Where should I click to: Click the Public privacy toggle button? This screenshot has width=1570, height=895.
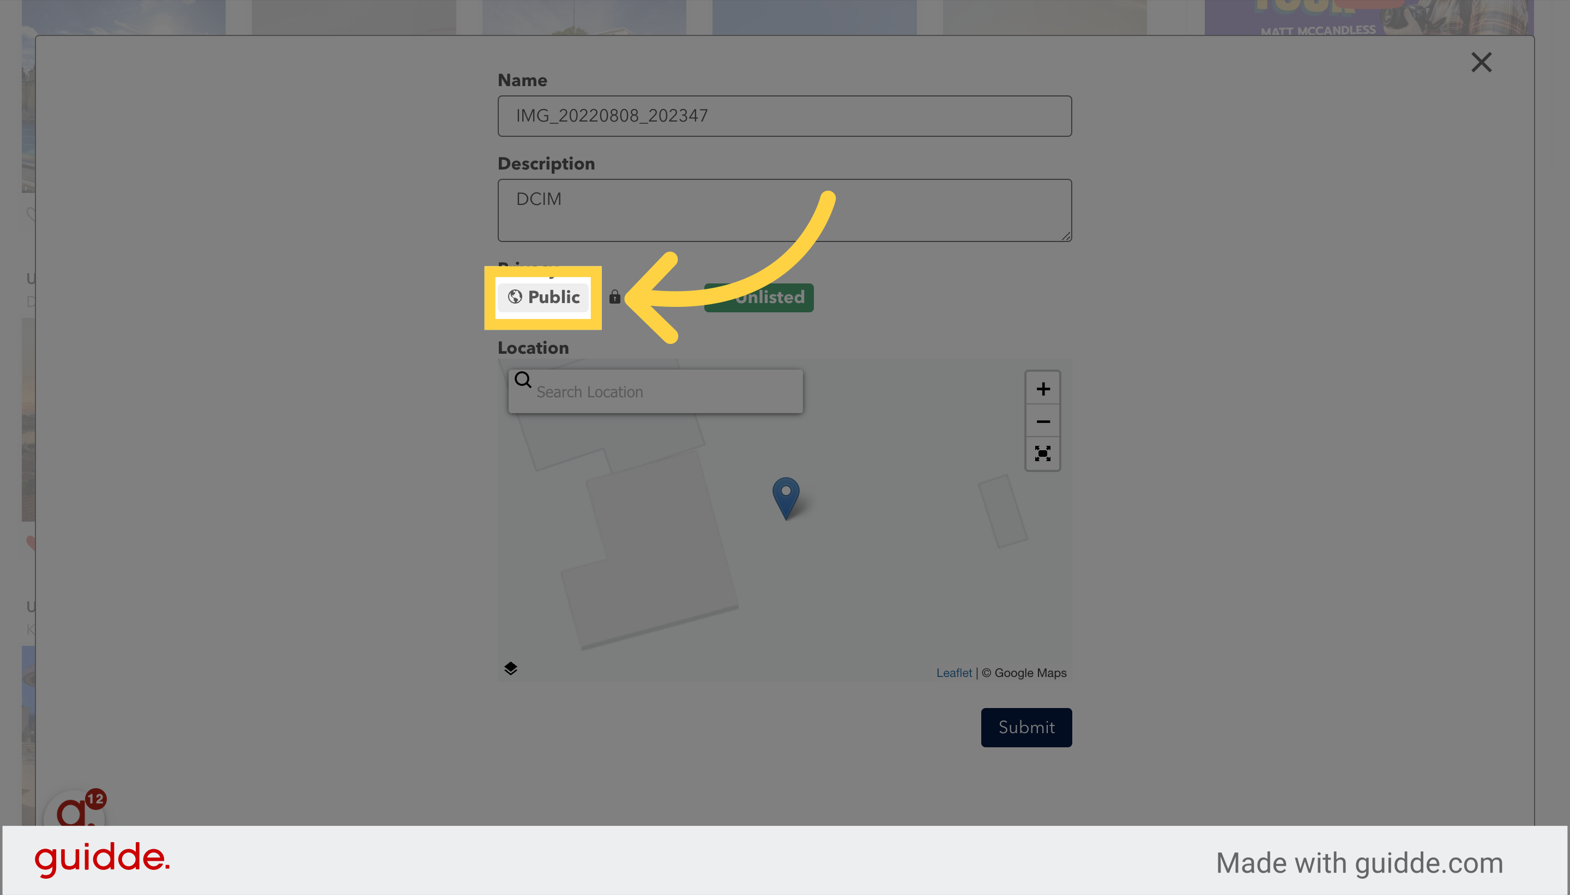(x=544, y=297)
